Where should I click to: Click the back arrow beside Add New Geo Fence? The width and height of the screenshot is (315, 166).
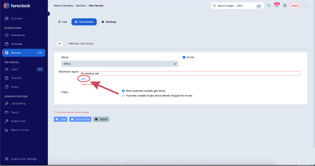click(60, 44)
